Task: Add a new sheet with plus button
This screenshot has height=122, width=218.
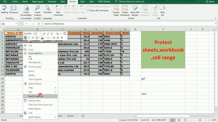Action: point(83,116)
